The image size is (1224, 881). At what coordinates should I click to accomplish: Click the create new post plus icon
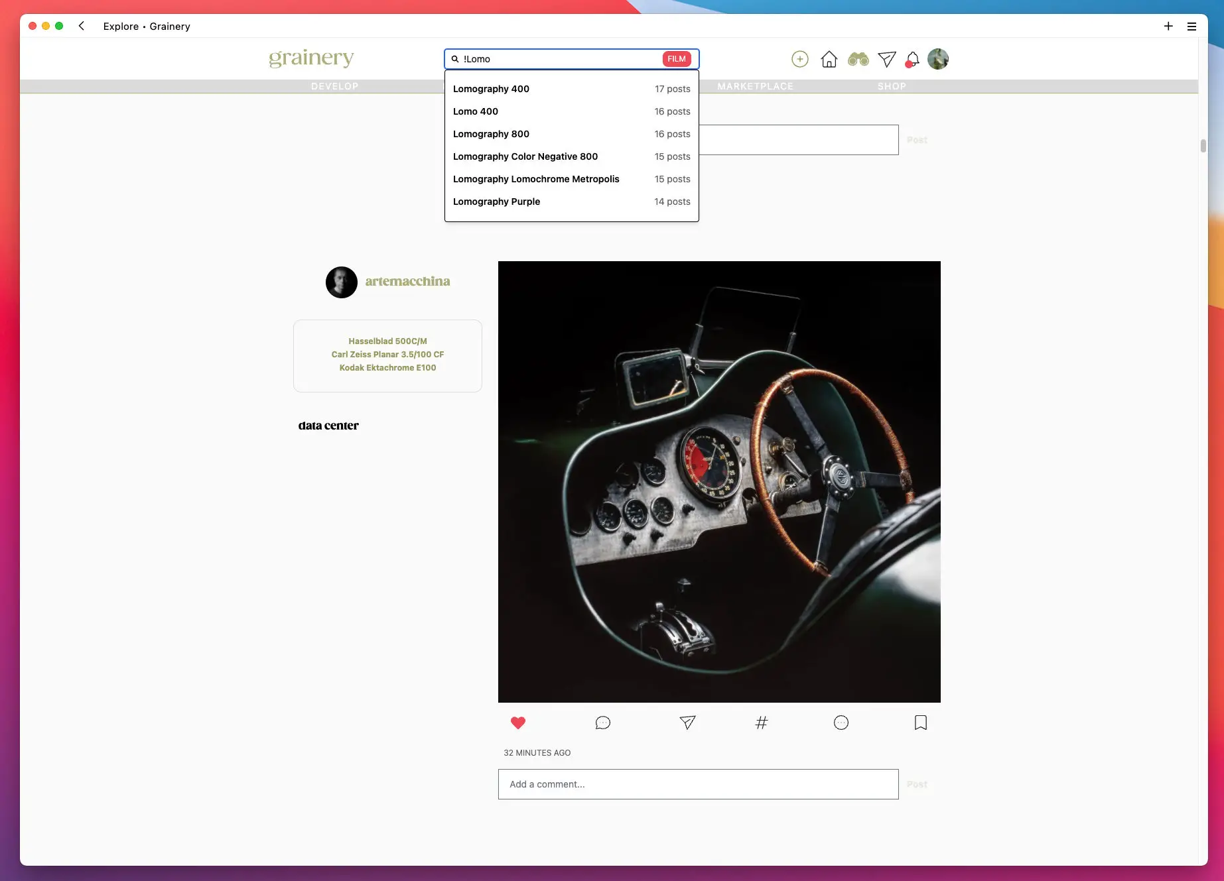pyautogui.click(x=800, y=59)
